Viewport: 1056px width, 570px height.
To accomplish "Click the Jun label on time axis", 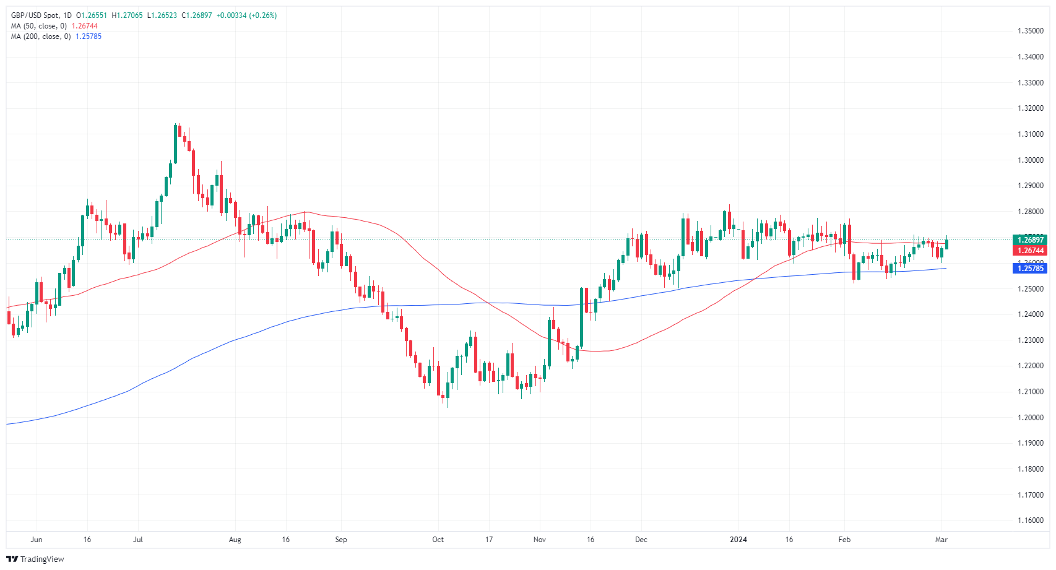I will tap(37, 540).
